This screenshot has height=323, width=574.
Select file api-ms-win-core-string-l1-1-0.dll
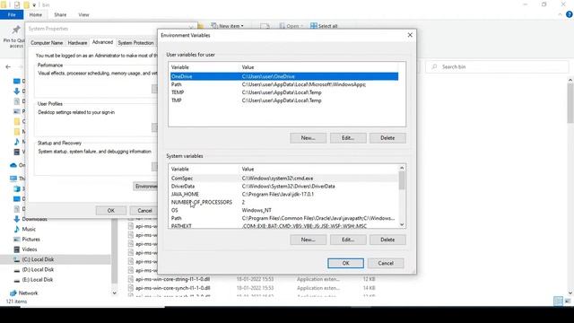[172, 279]
